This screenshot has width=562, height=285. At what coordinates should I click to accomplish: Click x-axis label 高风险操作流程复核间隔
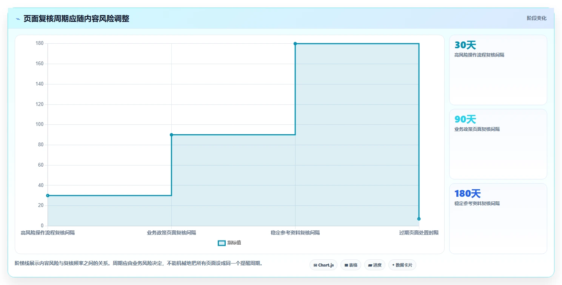[48, 233]
